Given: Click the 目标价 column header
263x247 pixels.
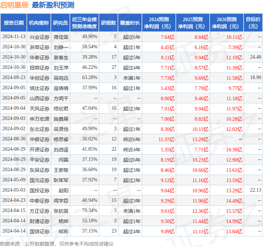Looking at the screenshot, I should coord(253,23).
